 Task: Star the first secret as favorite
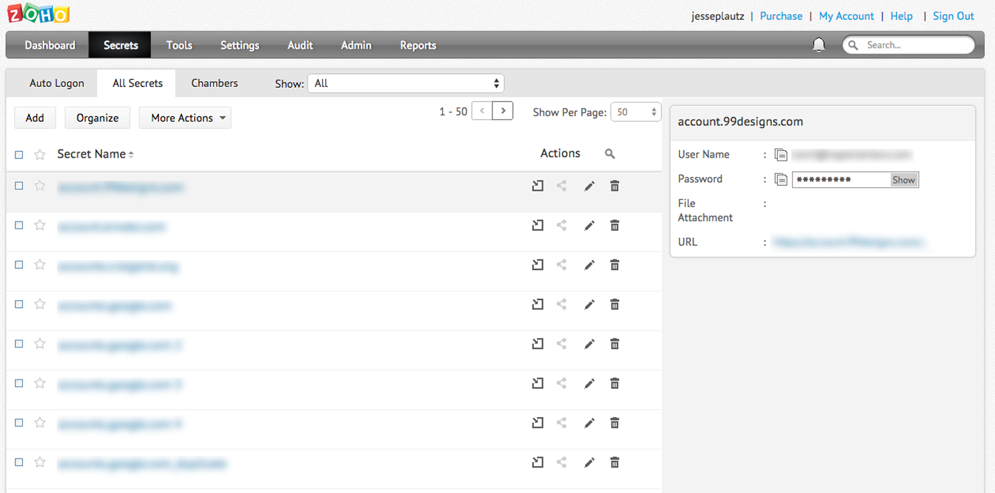click(x=40, y=186)
